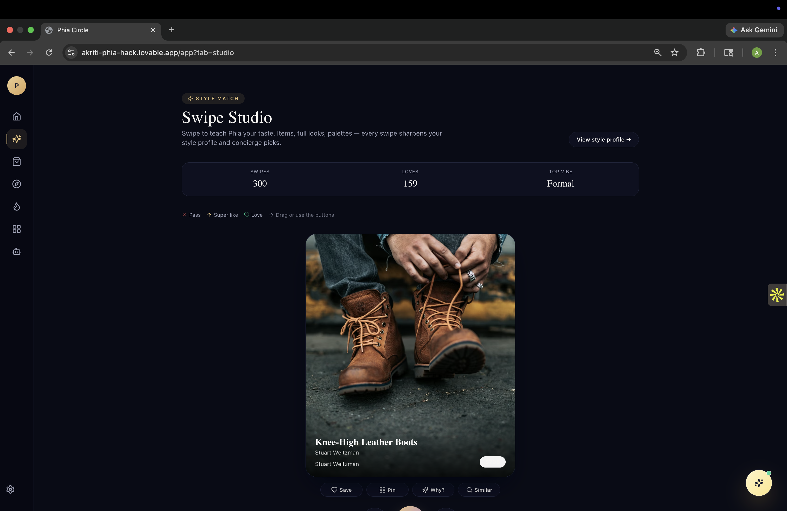Ask Why? for this recommendation
The image size is (787, 511).
433,490
